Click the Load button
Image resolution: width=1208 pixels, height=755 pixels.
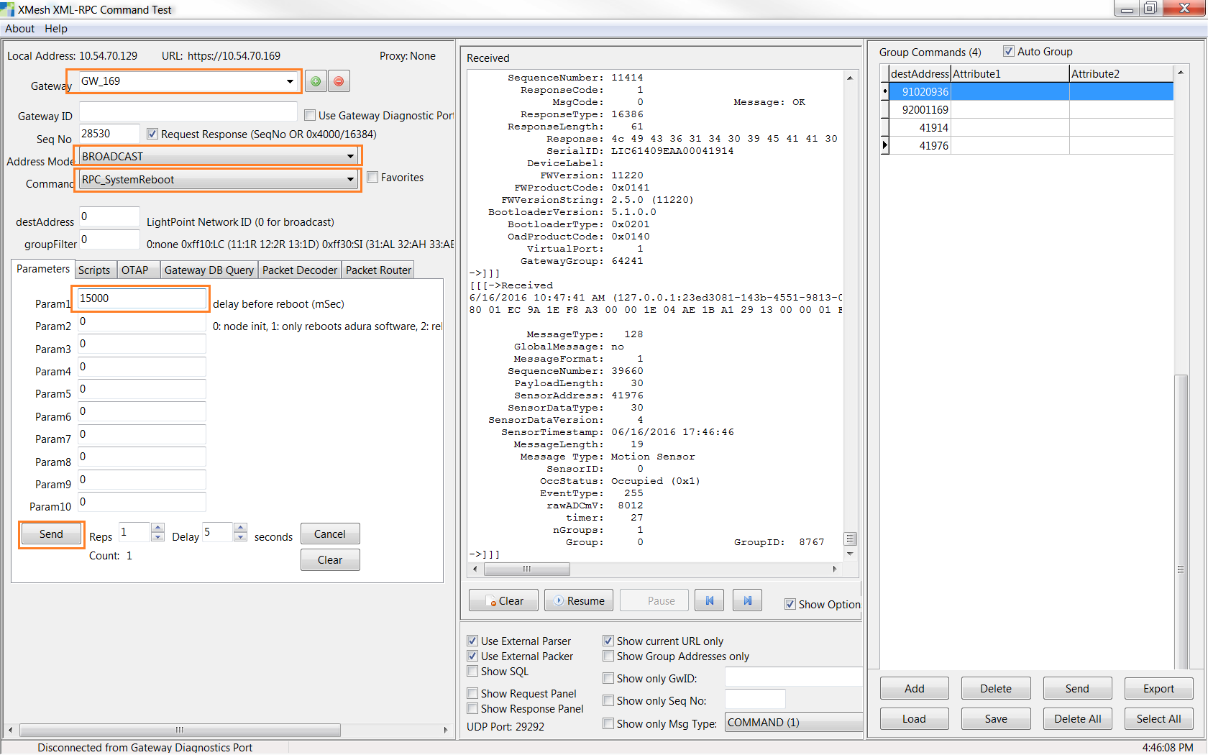pos(915,718)
